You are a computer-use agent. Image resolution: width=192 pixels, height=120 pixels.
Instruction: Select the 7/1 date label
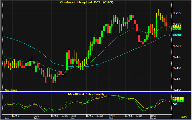tap(112, 116)
